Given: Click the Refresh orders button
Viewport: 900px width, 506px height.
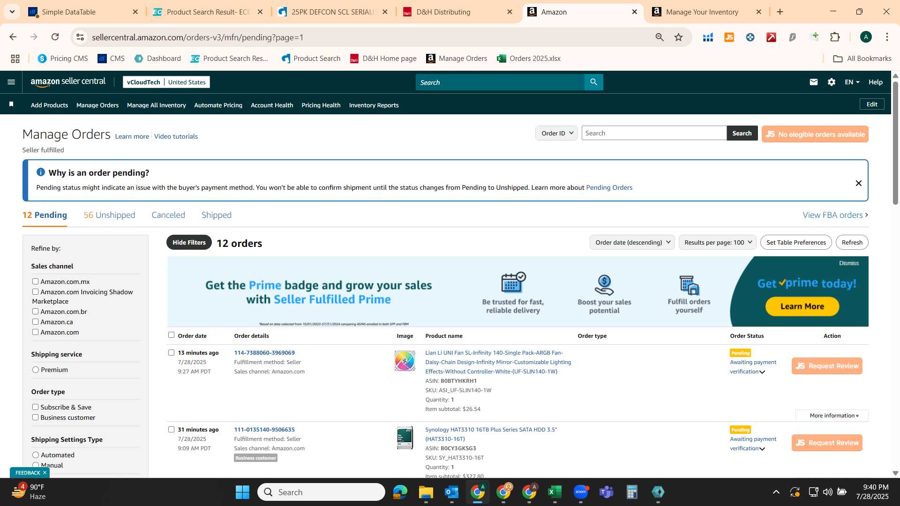Looking at the screenshot, I should (852, 242).
